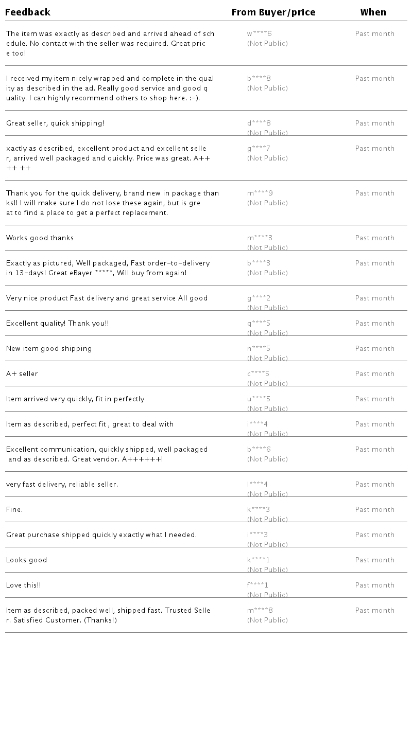Select the "A+ seller" feedback text
The image size is (412, 747).
[22, 374]
